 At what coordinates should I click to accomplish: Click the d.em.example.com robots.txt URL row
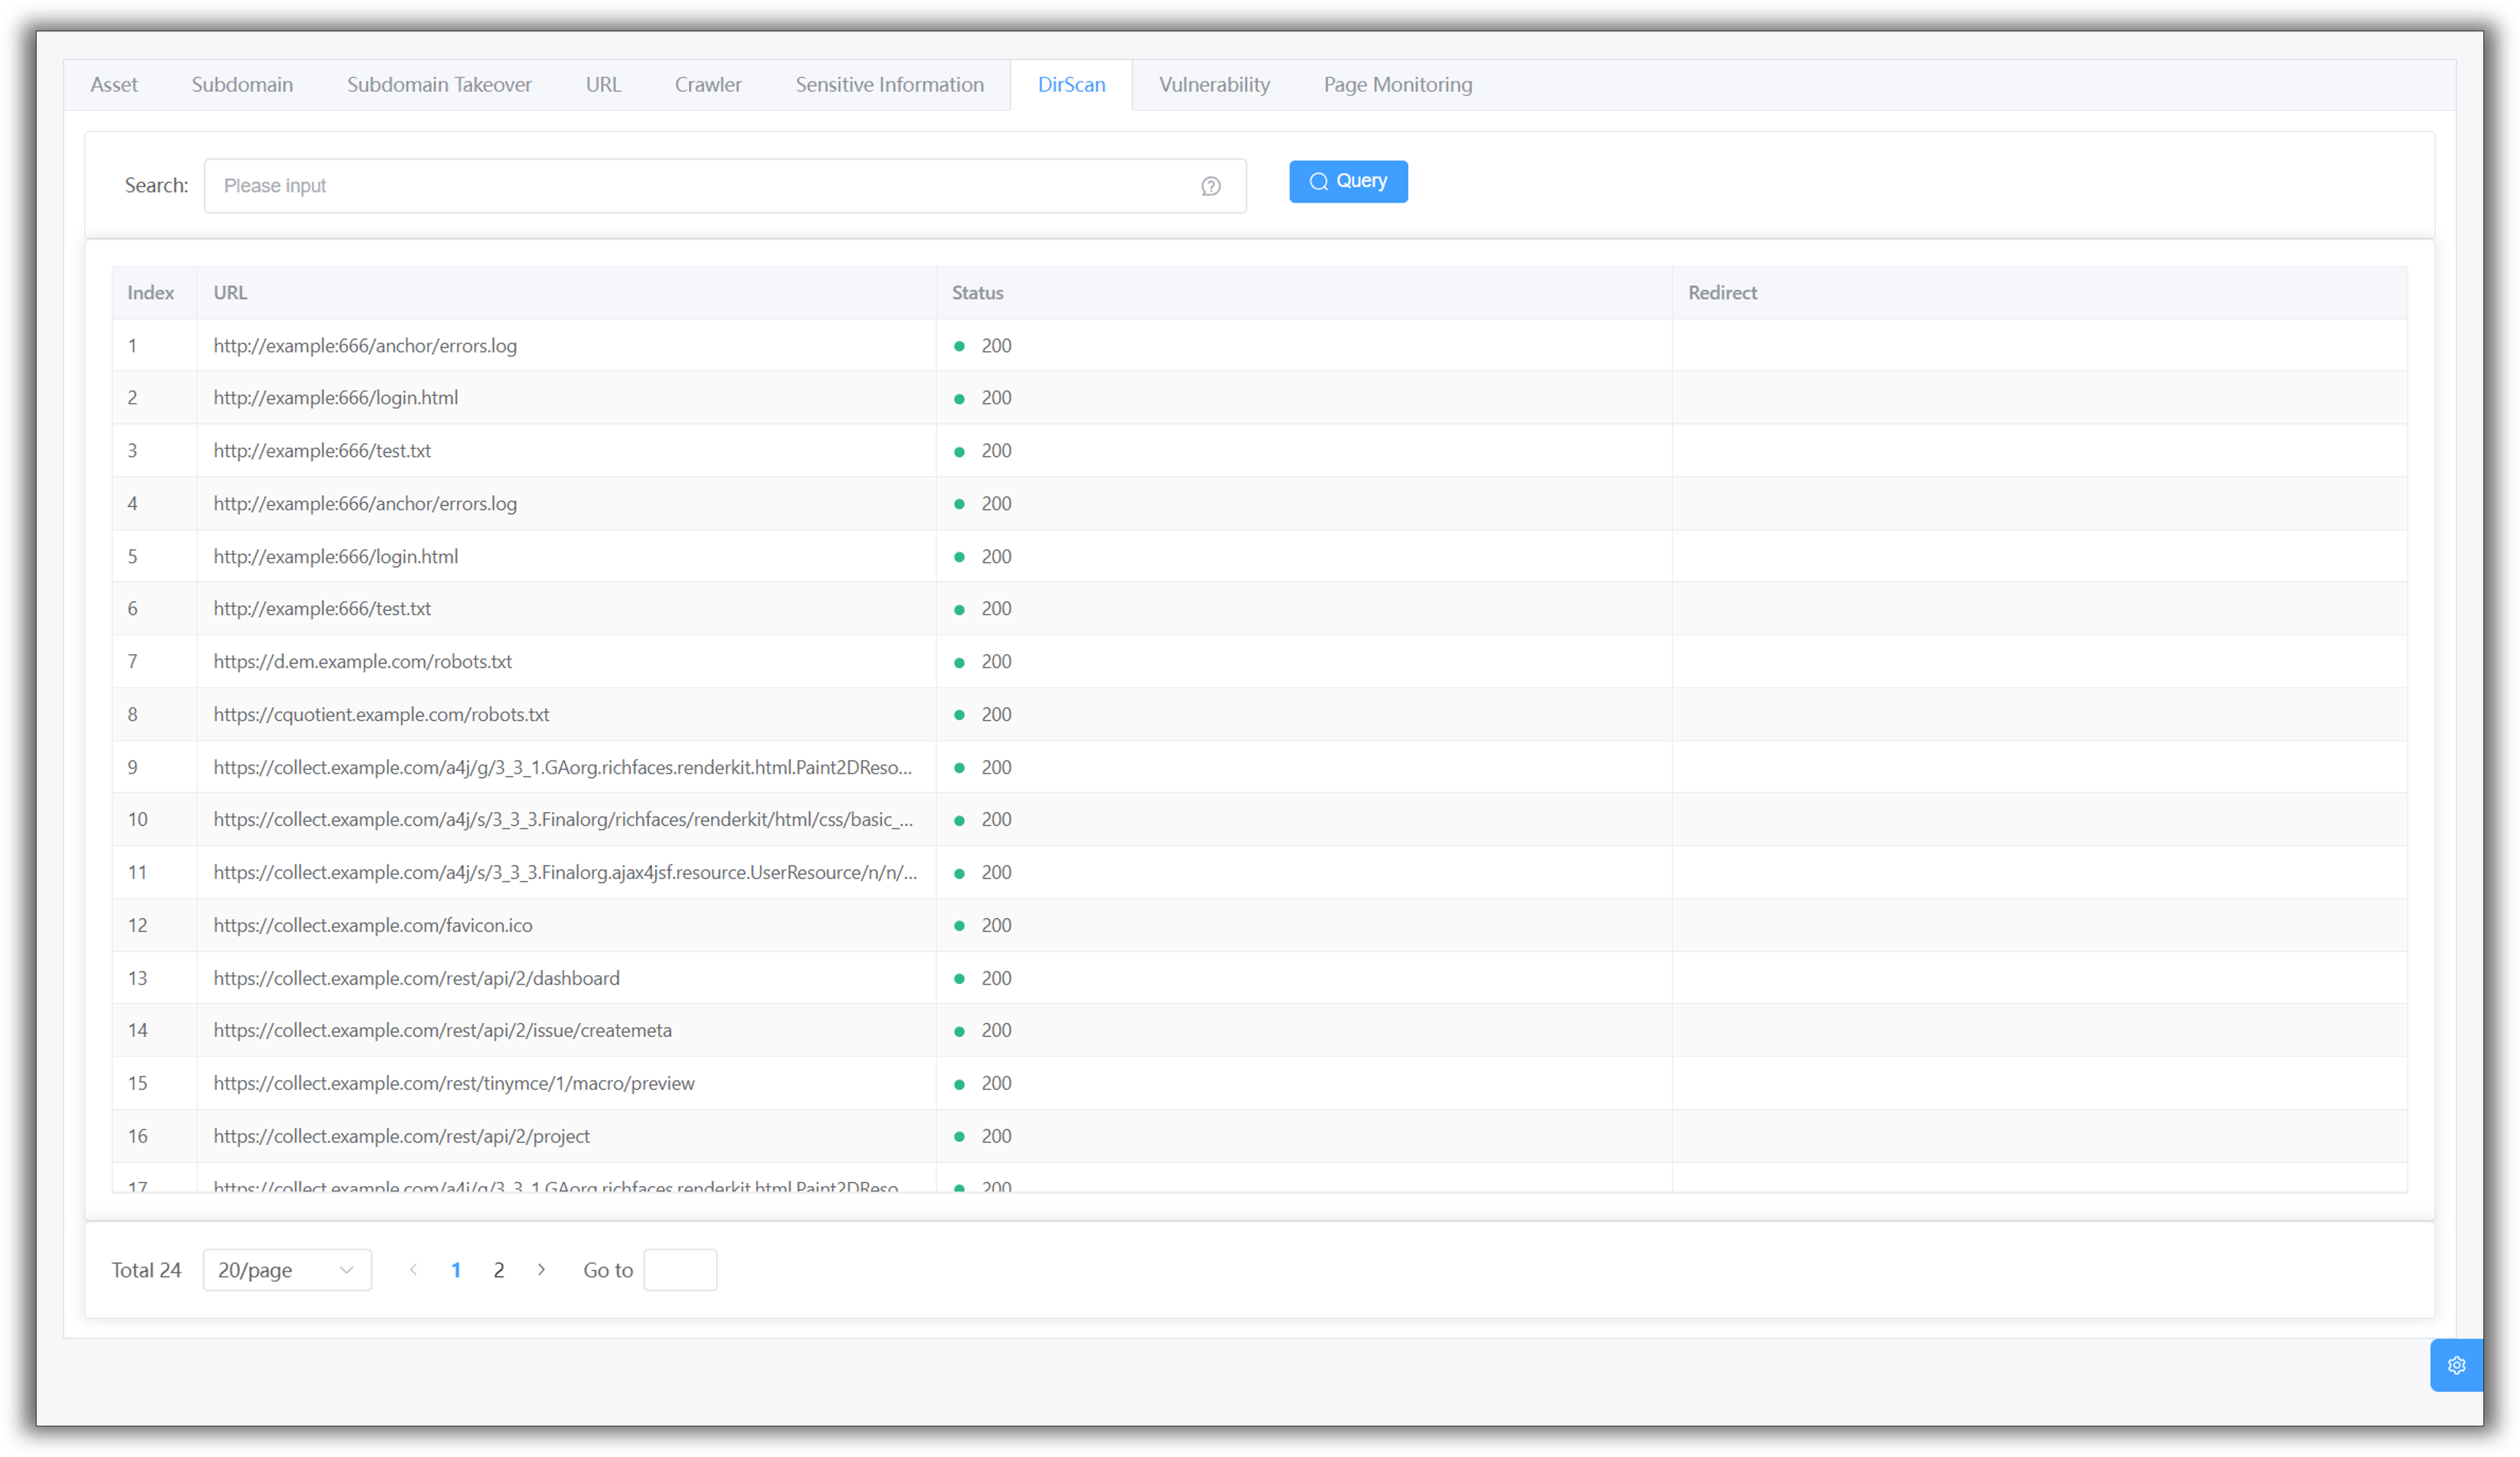click(x=362, y=662)
